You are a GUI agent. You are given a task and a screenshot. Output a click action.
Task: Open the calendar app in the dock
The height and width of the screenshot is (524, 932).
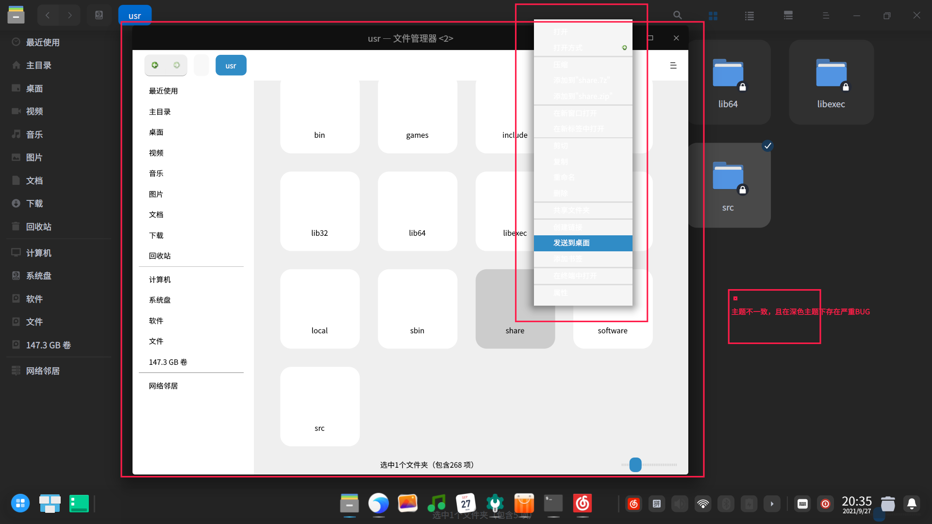(466, 504)
